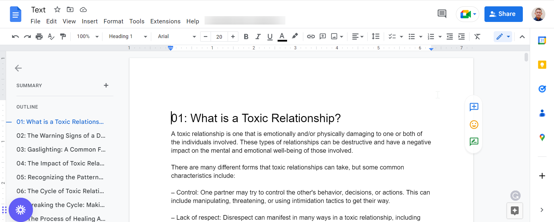Get add-ons with the plus icon
This screenshot has width=554, height=222.
(x=542, y=176)
